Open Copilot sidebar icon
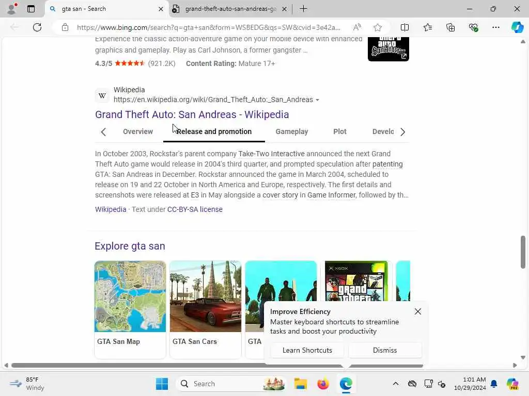The image size is (529, 396). (517, 27)
